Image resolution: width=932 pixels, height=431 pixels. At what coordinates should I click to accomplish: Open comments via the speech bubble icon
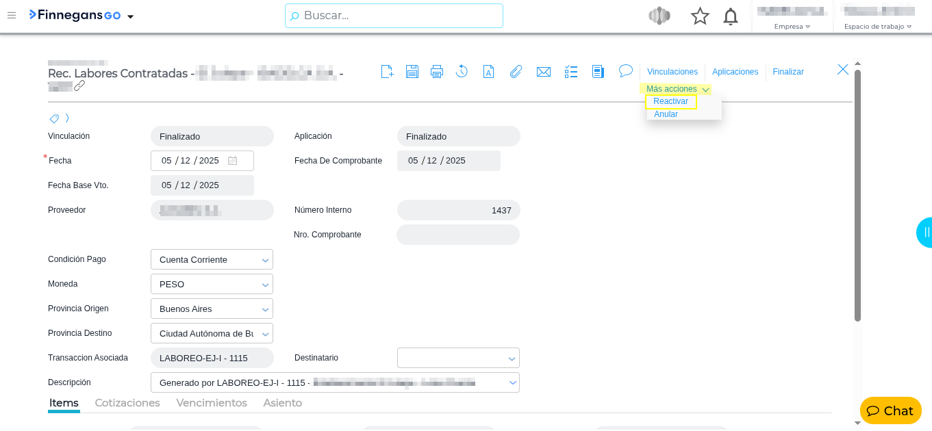coord(625,70)
